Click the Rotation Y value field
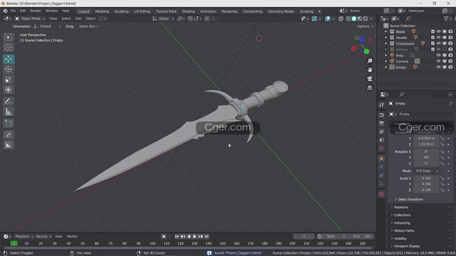456x256 pixels. 426,158
